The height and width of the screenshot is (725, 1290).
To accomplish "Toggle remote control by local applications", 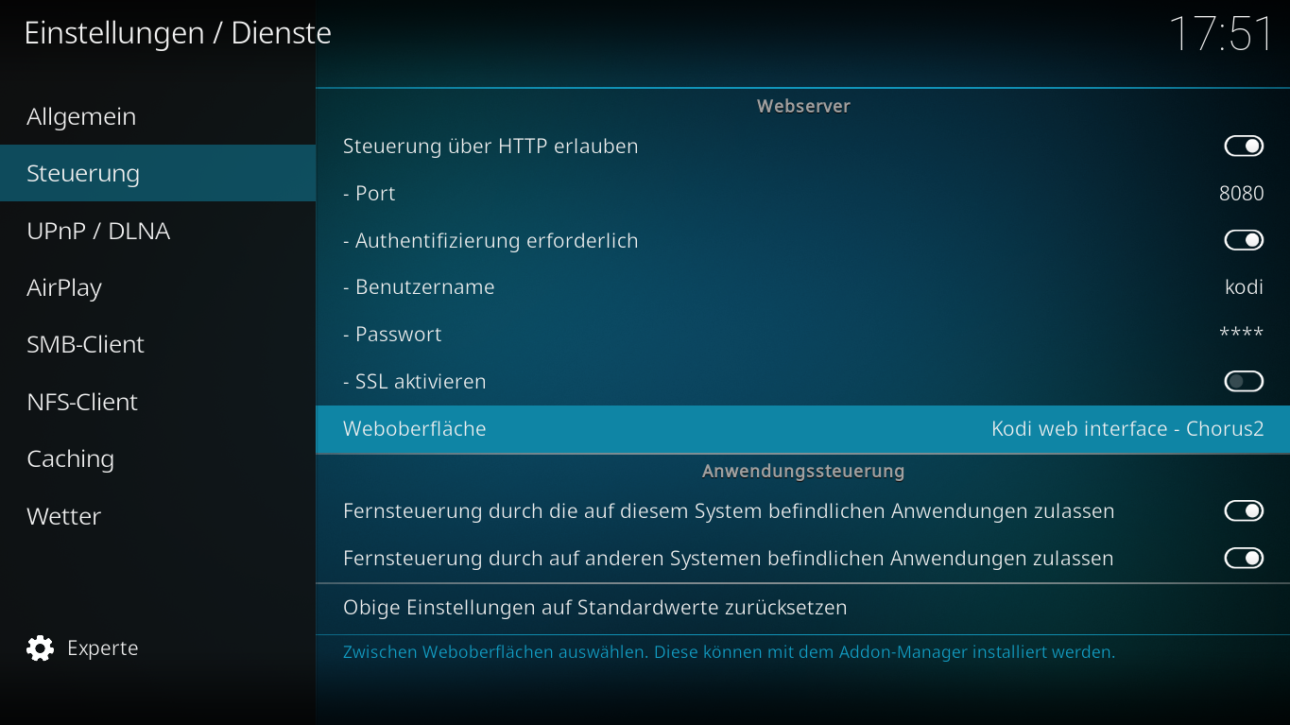I will pos(1244,510).
